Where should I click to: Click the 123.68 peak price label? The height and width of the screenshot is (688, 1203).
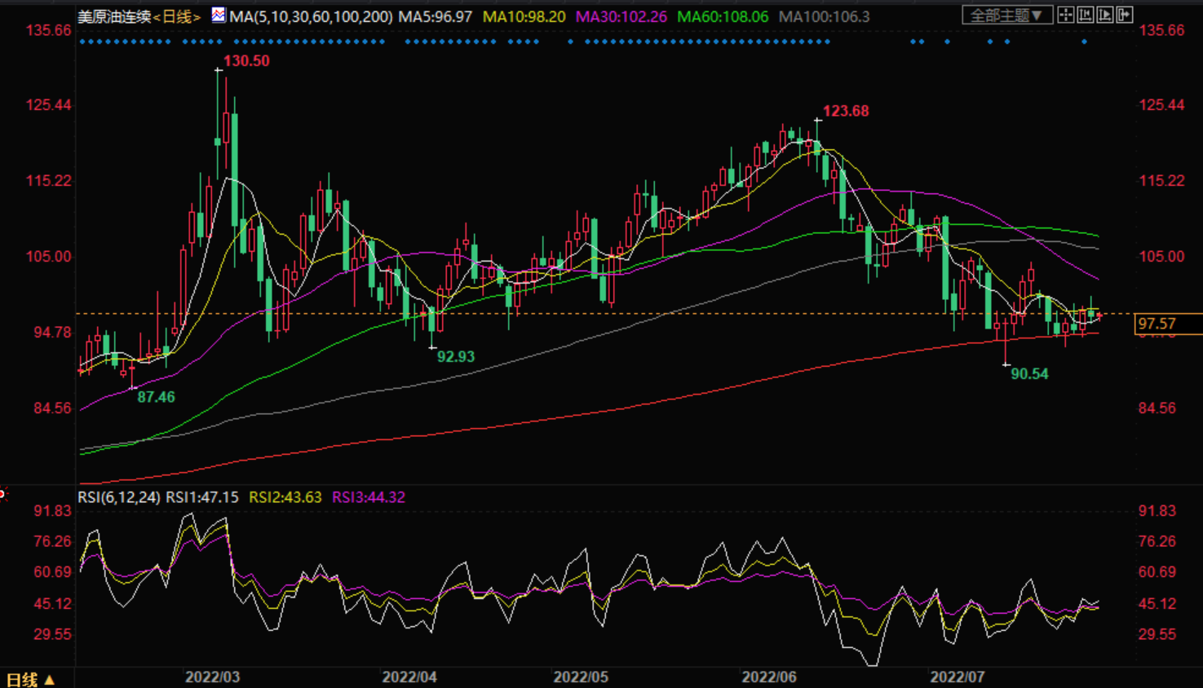point(845,112)
